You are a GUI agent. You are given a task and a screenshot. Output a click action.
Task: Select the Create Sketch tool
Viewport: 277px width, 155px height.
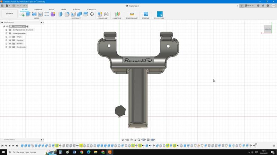[x=22, y=14]
